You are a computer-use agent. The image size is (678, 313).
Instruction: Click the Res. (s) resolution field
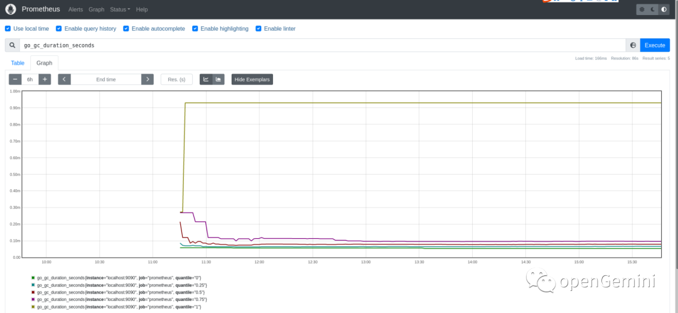[176, 79]
